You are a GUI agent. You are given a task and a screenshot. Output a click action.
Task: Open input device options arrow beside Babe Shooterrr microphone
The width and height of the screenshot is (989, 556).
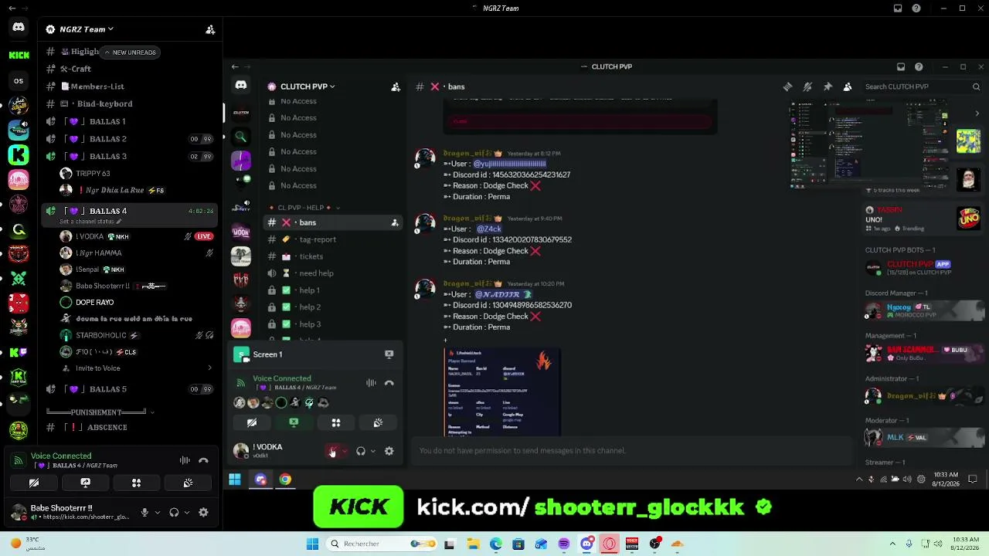point(157,512)
